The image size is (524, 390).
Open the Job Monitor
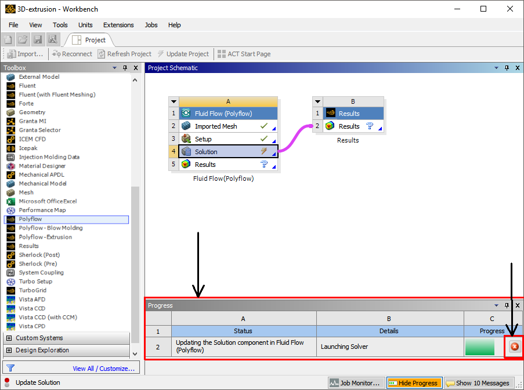click(355, 382)
